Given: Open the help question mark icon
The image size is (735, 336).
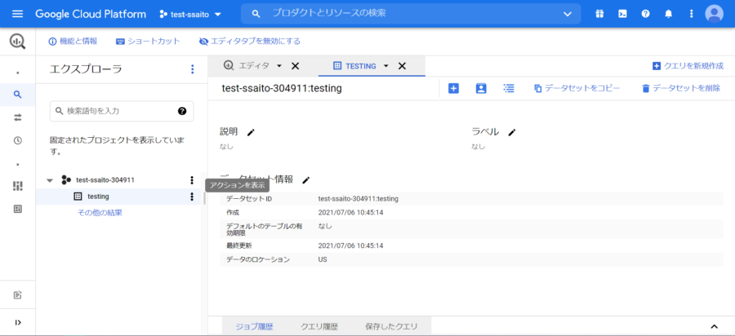Looking at the screenshot, I should 645,14.
